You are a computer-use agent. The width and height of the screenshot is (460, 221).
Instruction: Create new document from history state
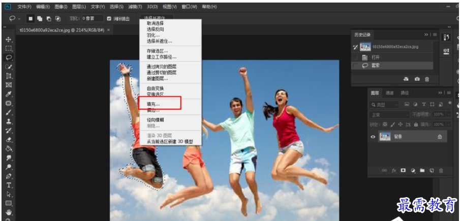406,79
